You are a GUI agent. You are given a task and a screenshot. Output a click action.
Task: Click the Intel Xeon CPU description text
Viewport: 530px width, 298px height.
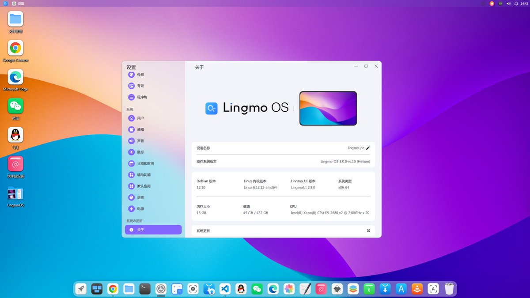tap(330, 213)
